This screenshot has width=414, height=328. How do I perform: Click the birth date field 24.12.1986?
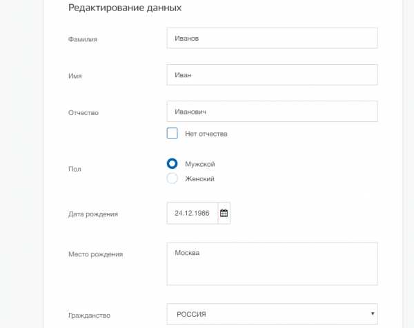(193, 213)
